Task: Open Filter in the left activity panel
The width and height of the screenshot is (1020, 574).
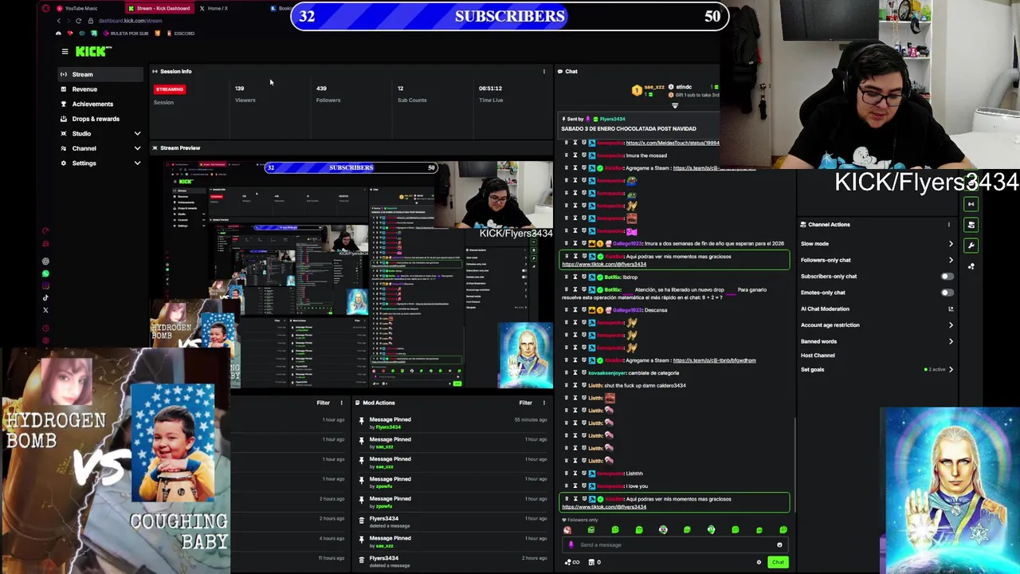Action: (323, 403)
